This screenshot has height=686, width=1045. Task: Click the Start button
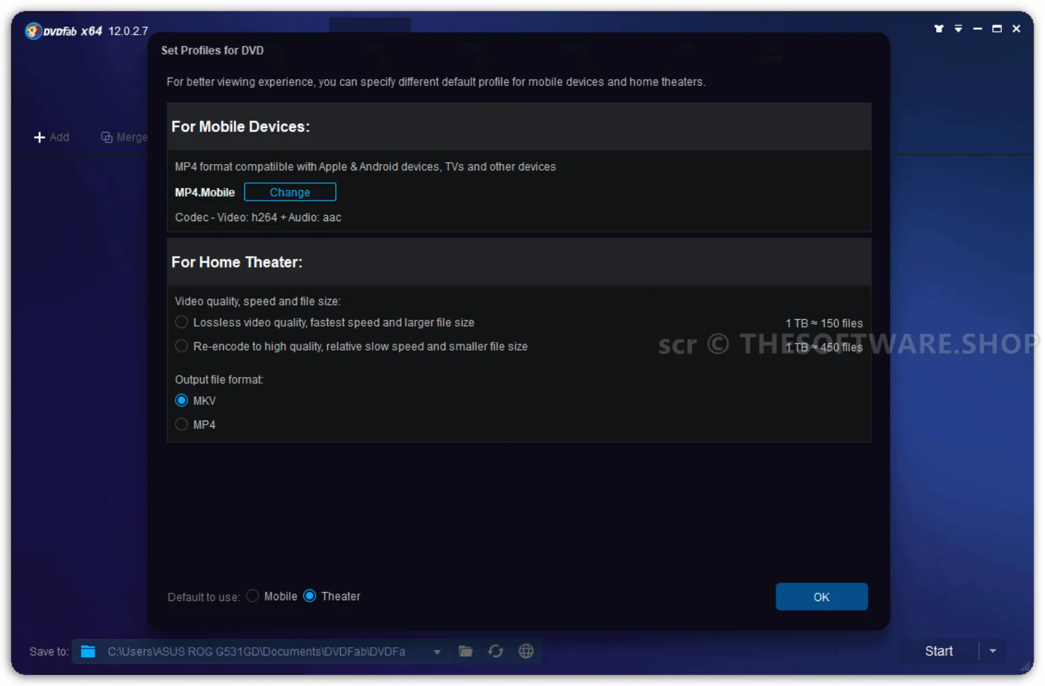[x=939, y=651]
